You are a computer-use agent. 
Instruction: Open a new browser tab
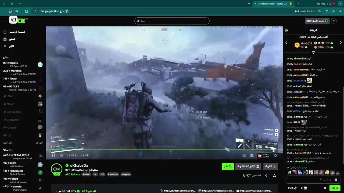coord(249,4)
